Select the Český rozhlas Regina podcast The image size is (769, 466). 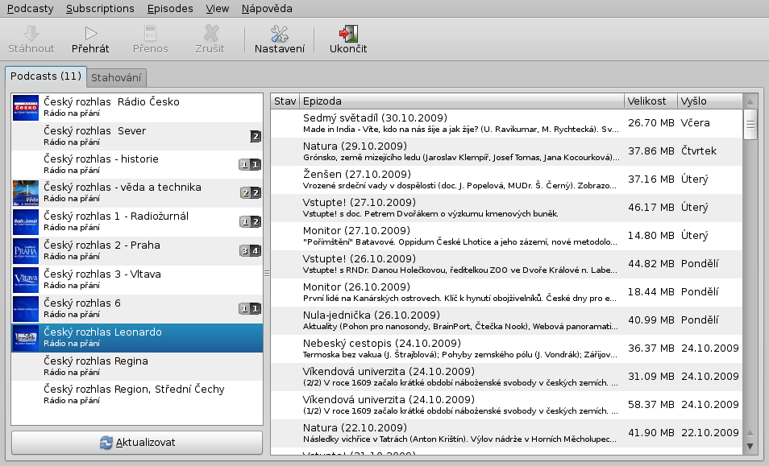[x=137, y=366]
